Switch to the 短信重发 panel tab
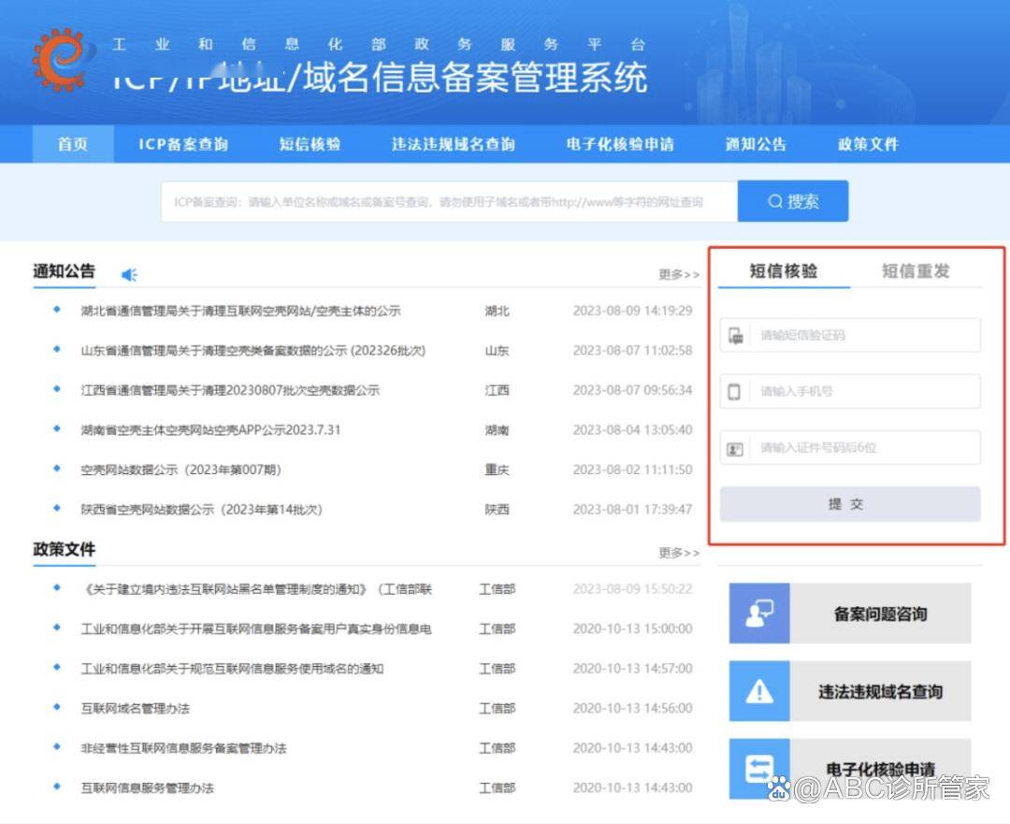 916,270
